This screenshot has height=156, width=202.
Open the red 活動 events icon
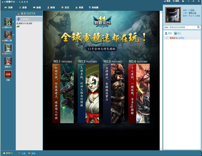[8, 74]
